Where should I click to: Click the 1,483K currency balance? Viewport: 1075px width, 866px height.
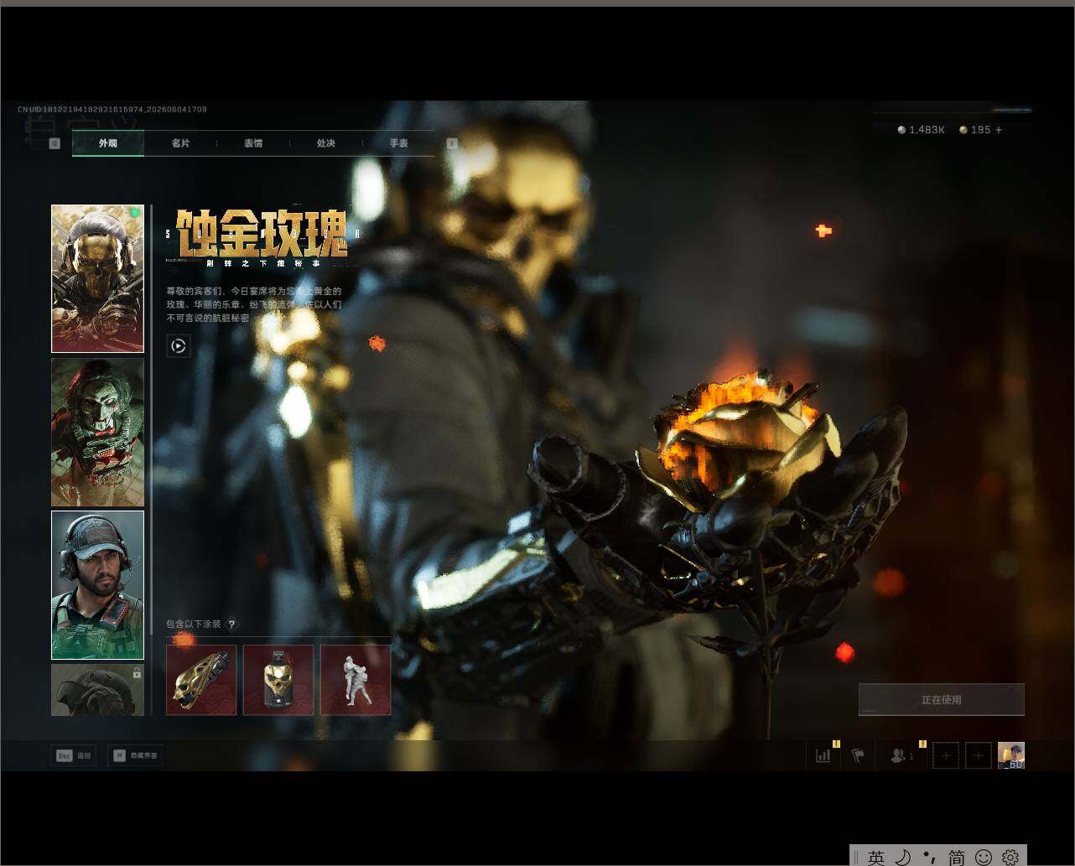click(922, 130)
